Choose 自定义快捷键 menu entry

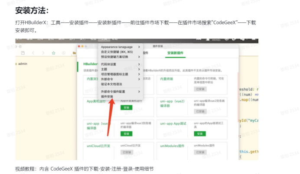click(121, 52)
